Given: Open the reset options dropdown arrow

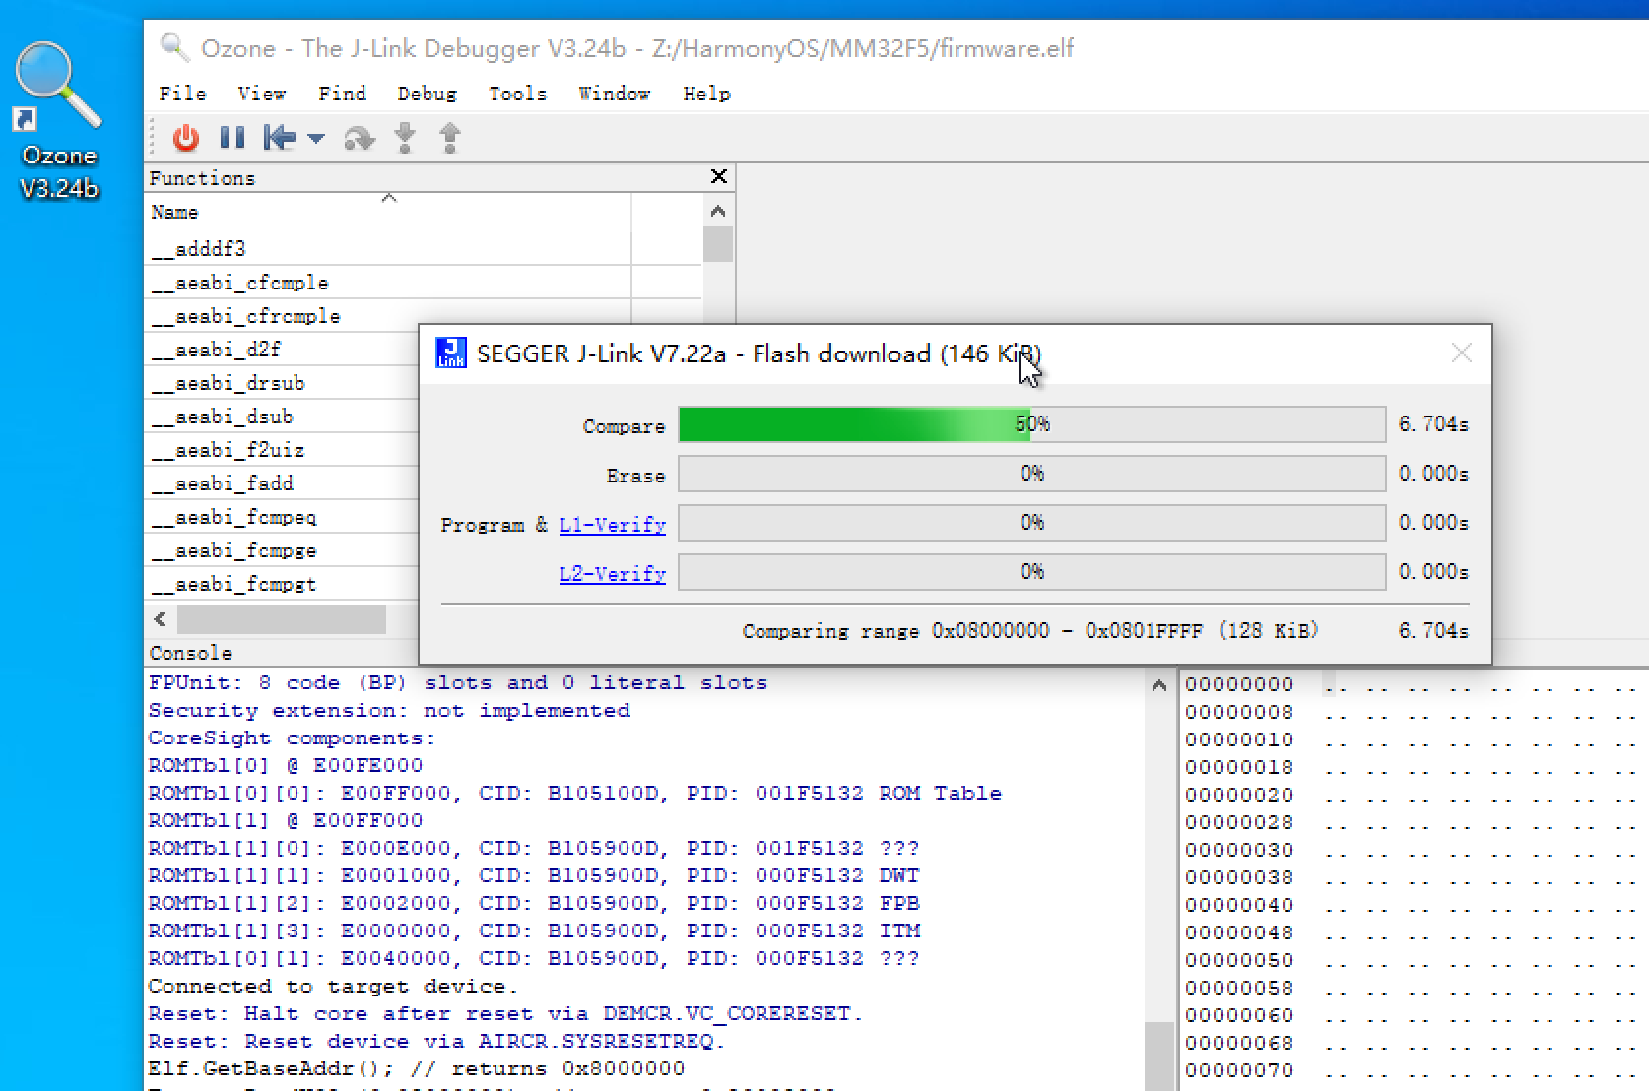Looking at the screenshot, I should coord(315,139).
